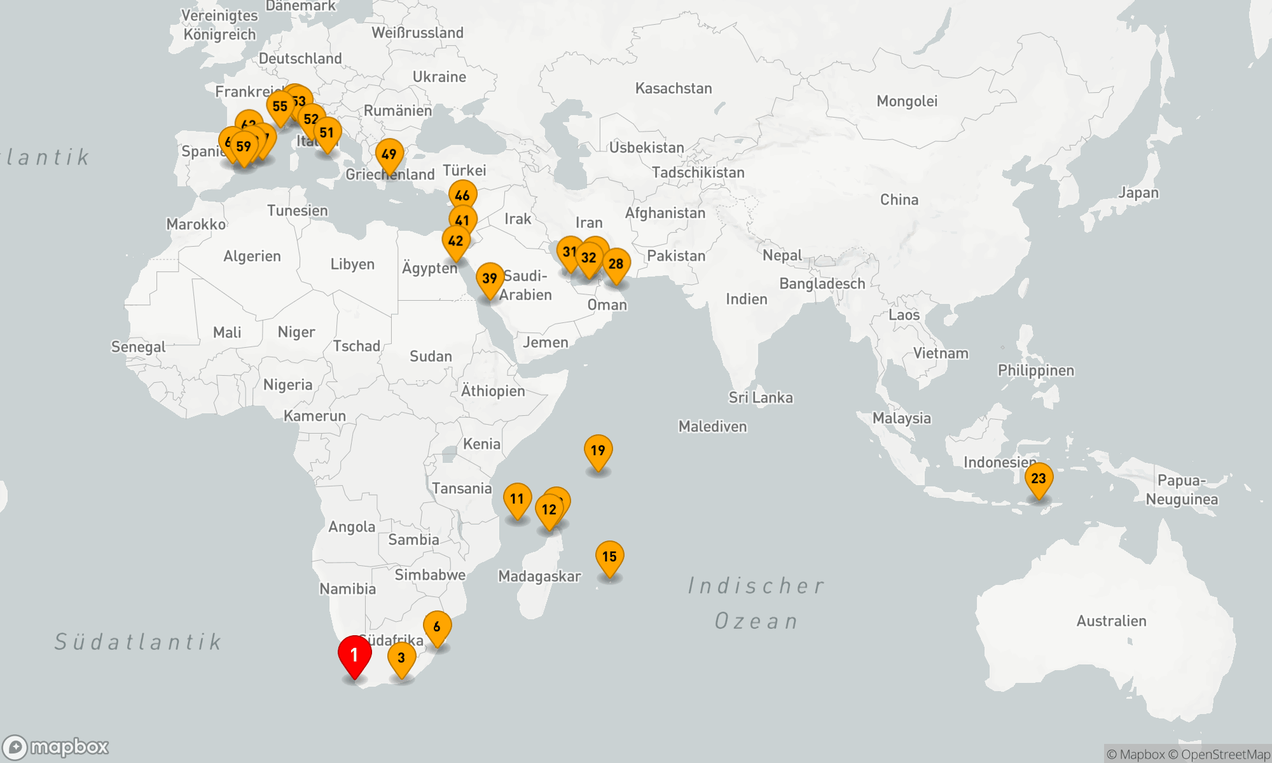Click marker 46 near Turkey
The width and height of the screenshot is (1272, 763).
coord(462,195)
